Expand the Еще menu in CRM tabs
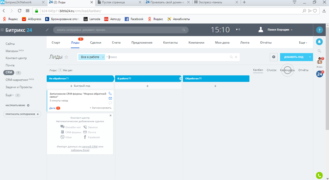Screen dimensions: 329x180 [x=303, y=43]
